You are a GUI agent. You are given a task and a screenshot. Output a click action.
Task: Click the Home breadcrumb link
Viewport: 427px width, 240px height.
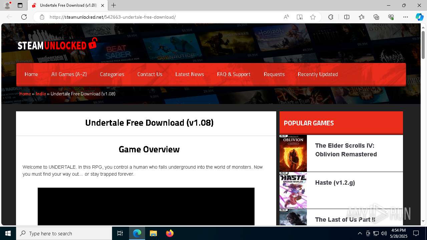click(25, 94)
